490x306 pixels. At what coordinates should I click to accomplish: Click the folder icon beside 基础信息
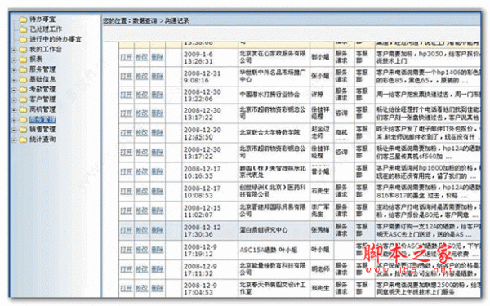click(x=23, y=79)
